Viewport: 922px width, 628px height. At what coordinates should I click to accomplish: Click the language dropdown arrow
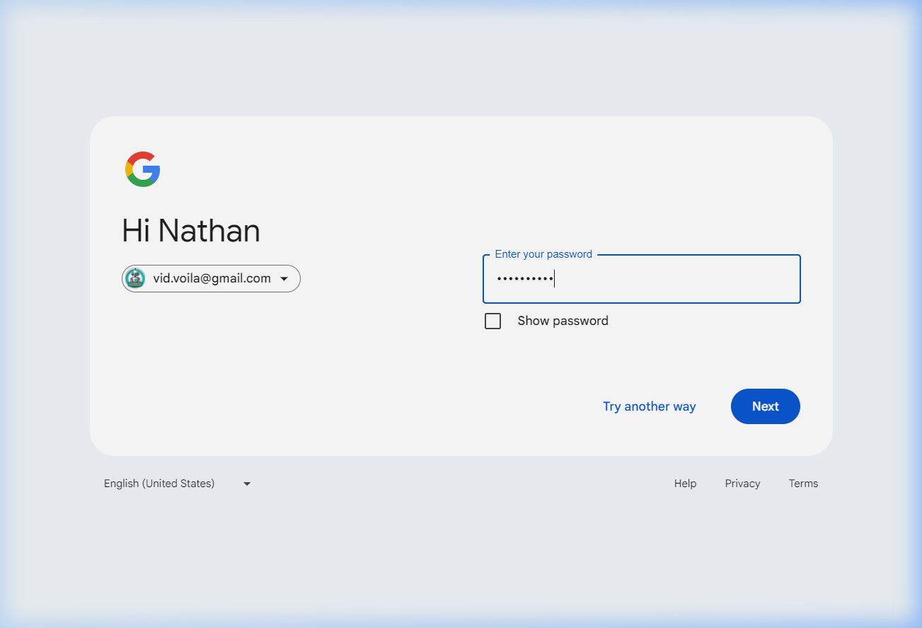pos(247,484)
